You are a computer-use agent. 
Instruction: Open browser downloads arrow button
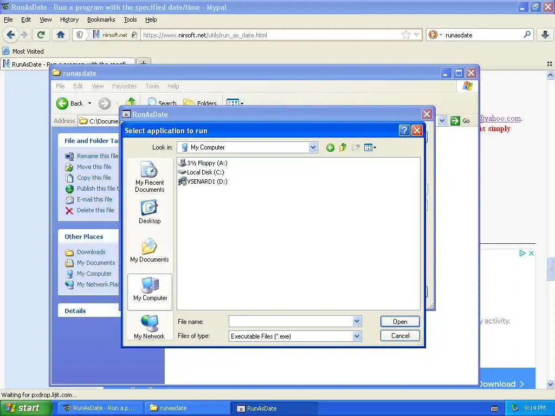(x=545, y=35)
